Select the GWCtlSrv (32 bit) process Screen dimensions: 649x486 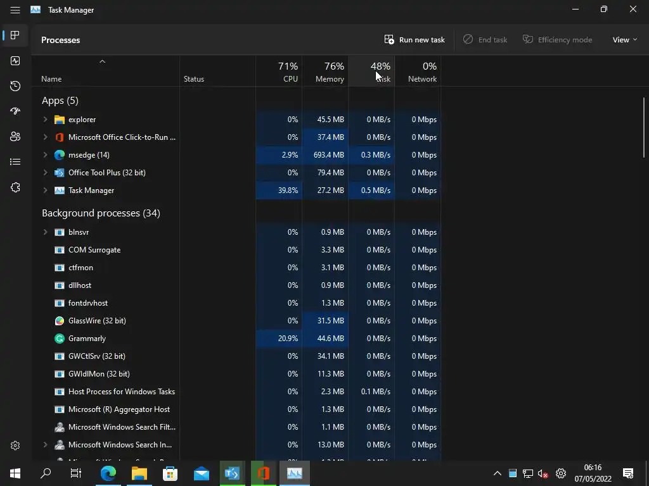(236, 356)
